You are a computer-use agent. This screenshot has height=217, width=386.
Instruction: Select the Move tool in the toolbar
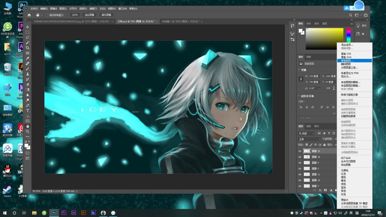click(x=28, y=27)
